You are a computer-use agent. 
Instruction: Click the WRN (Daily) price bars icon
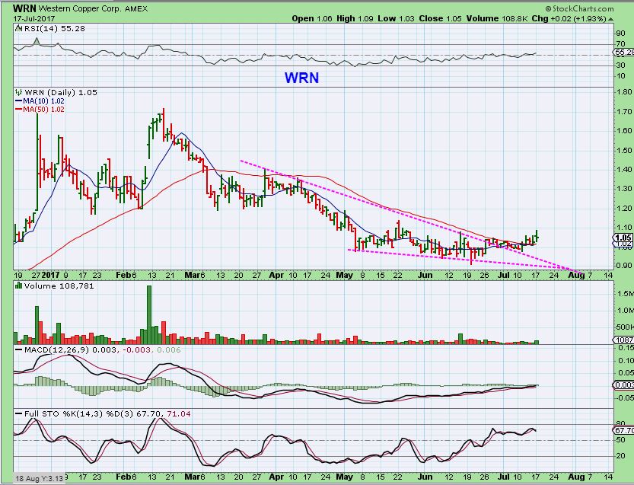tap(18, 92)
